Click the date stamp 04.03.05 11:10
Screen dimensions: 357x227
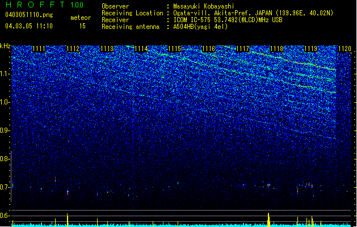[x=29, y=26]
